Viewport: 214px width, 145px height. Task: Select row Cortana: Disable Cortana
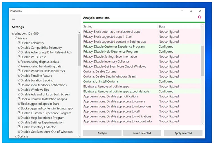(x=142, y=71)
